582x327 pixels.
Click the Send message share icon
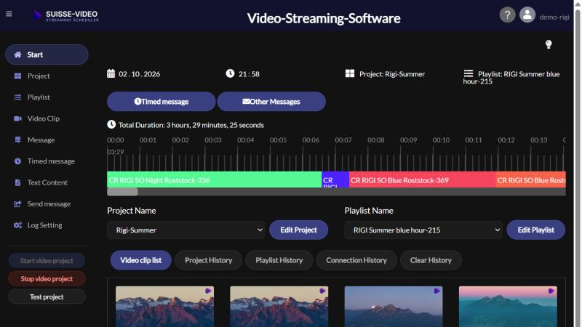(x=17, y=204)
